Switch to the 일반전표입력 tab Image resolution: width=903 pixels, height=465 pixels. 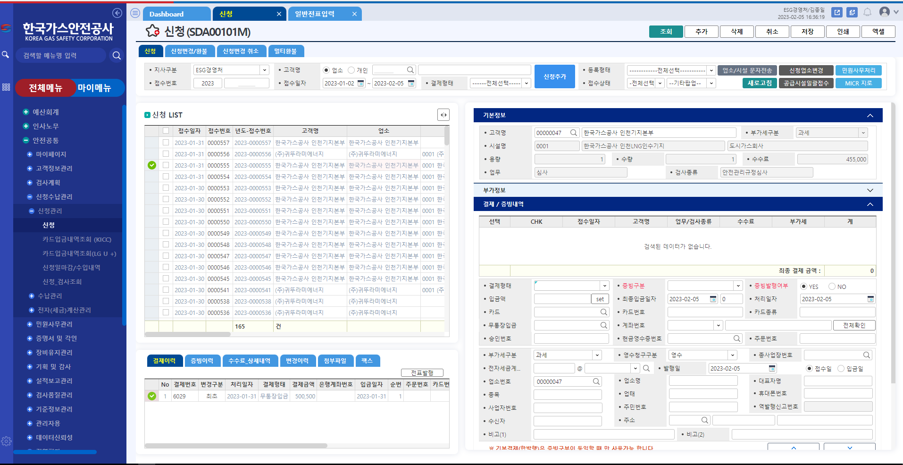click(315, 14)
